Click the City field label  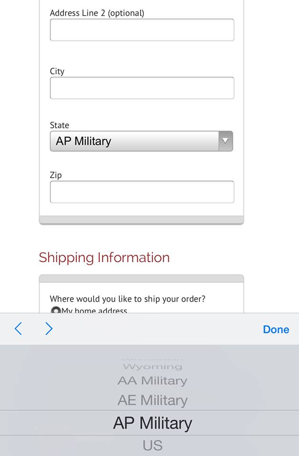tap(57, 71)
